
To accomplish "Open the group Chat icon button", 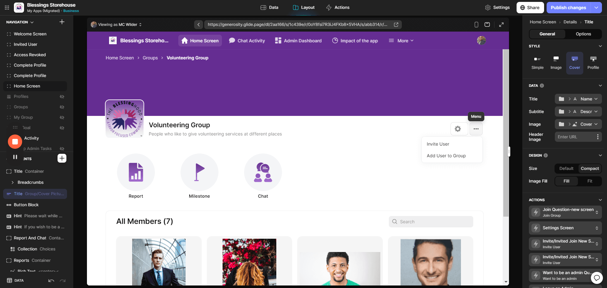I will [263, 172].
